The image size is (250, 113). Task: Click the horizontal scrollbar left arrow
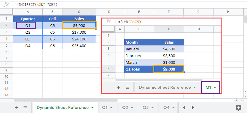pos(236,100)
